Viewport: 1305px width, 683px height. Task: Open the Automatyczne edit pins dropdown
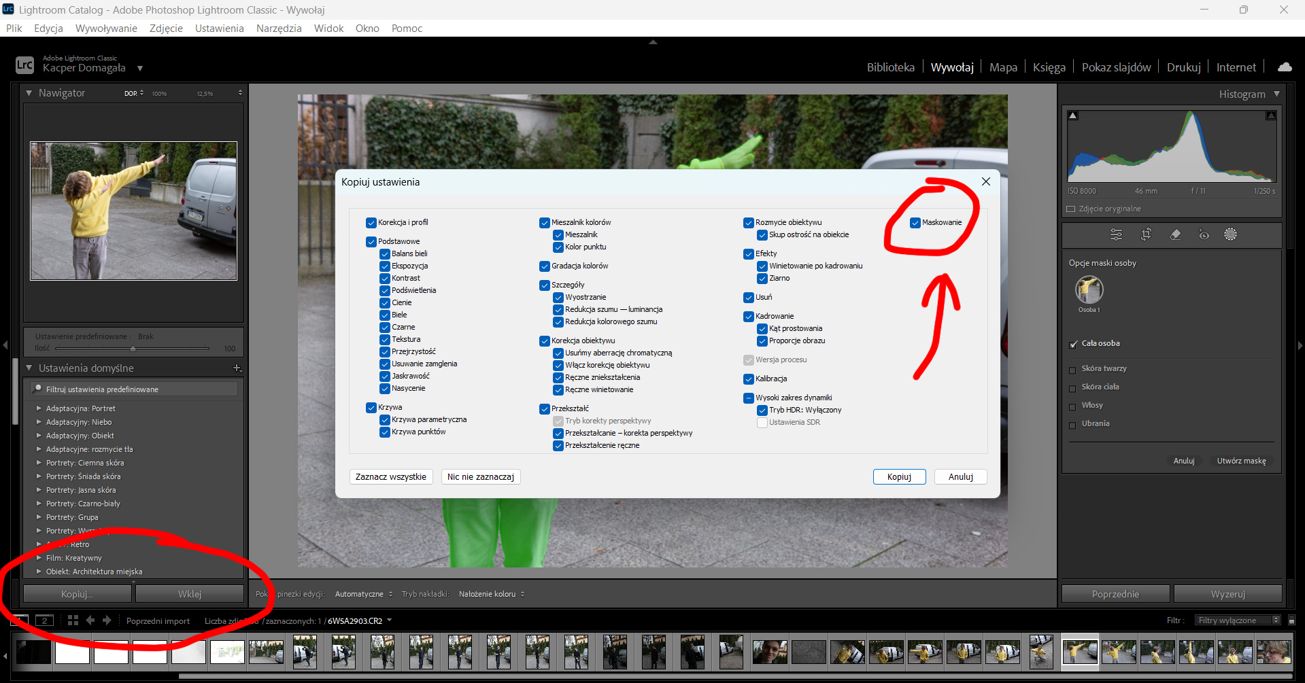pos(363,594)
